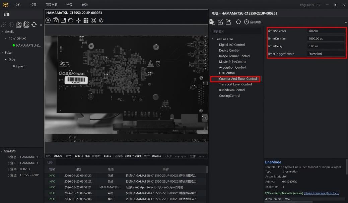This screenshot has height=203, width=348.
Task: Toggle the grid overlay icon
Action: pos(86,20)
